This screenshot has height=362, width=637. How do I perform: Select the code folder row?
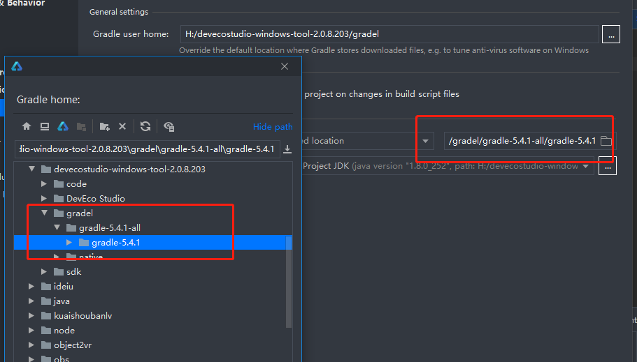tap(152, 183)
